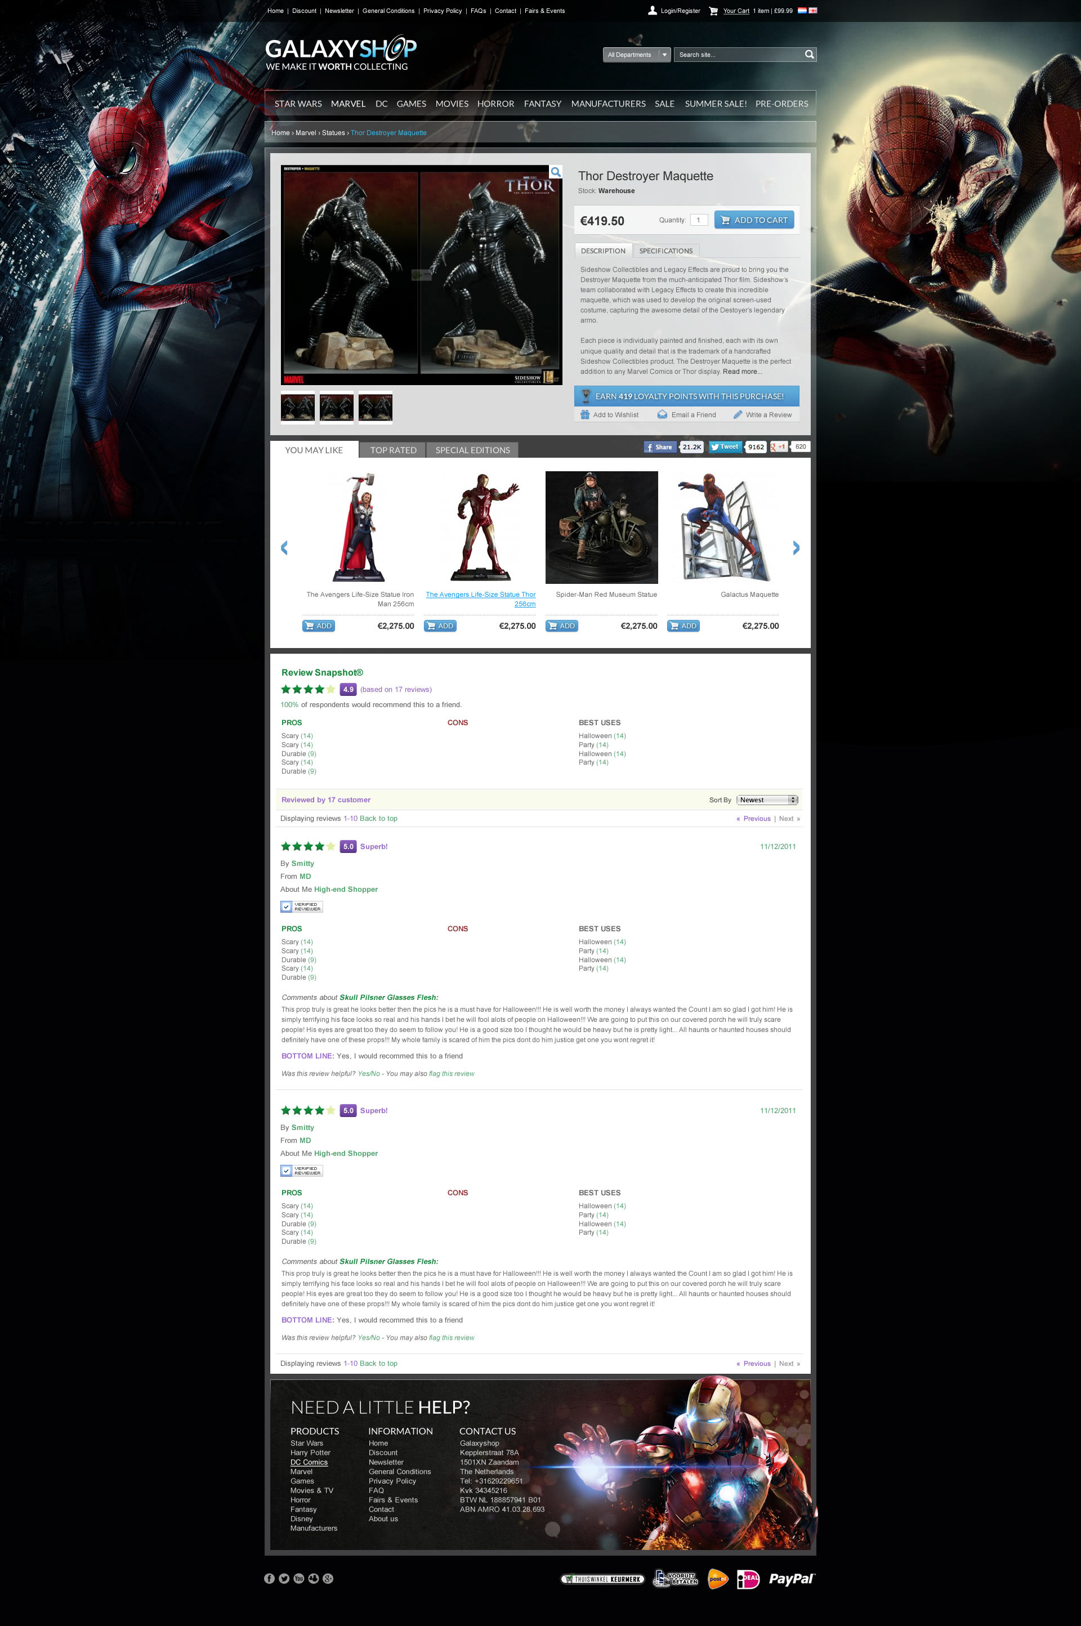
Task: Click the Thuiswinkel Keurmerk badge
Action: tap(602, 1579)
